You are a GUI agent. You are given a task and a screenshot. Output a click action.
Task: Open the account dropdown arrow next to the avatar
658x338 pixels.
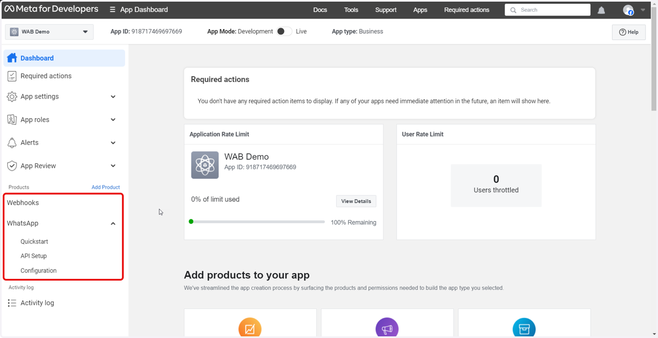click(x=643, y=10)
